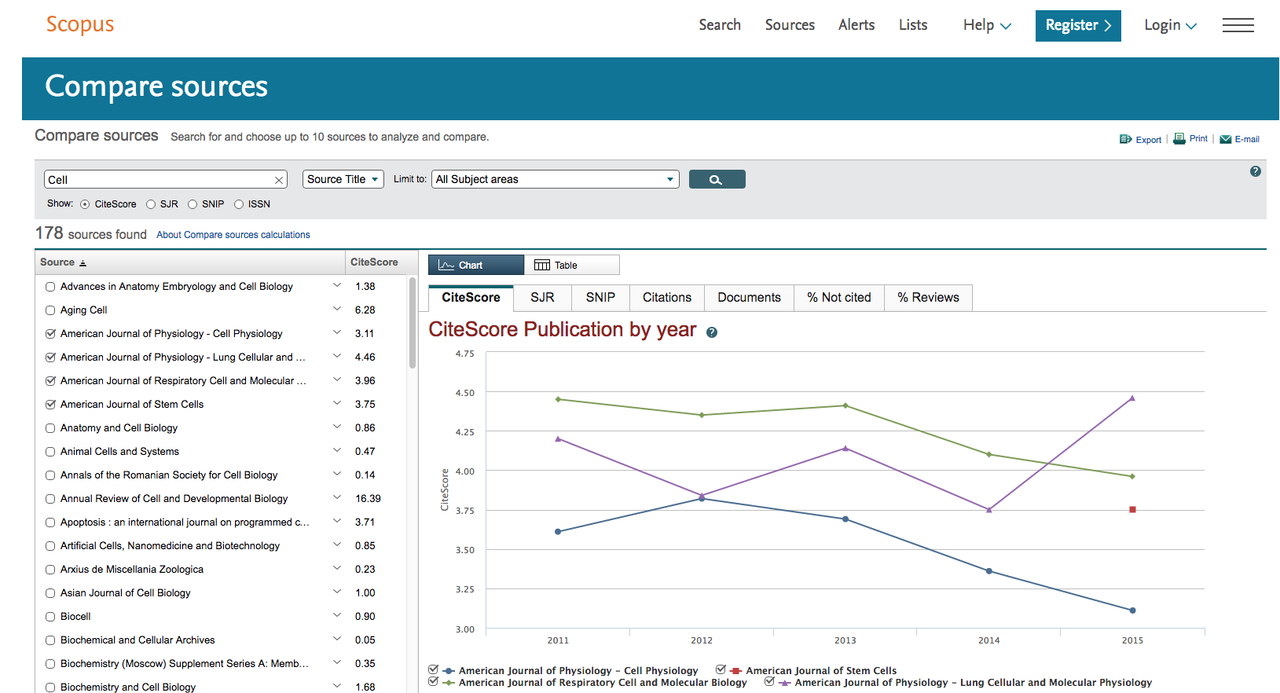Screen dimensions: 1280x693
Task: Open About Compare sources calculations link
Action: coord(233,235)
